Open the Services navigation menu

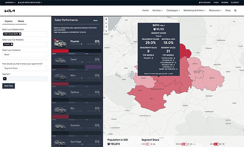point(157,10)
